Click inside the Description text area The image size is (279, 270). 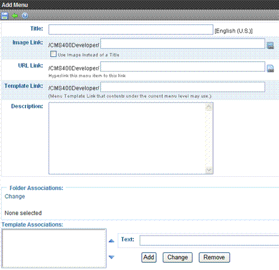[127, 138]
